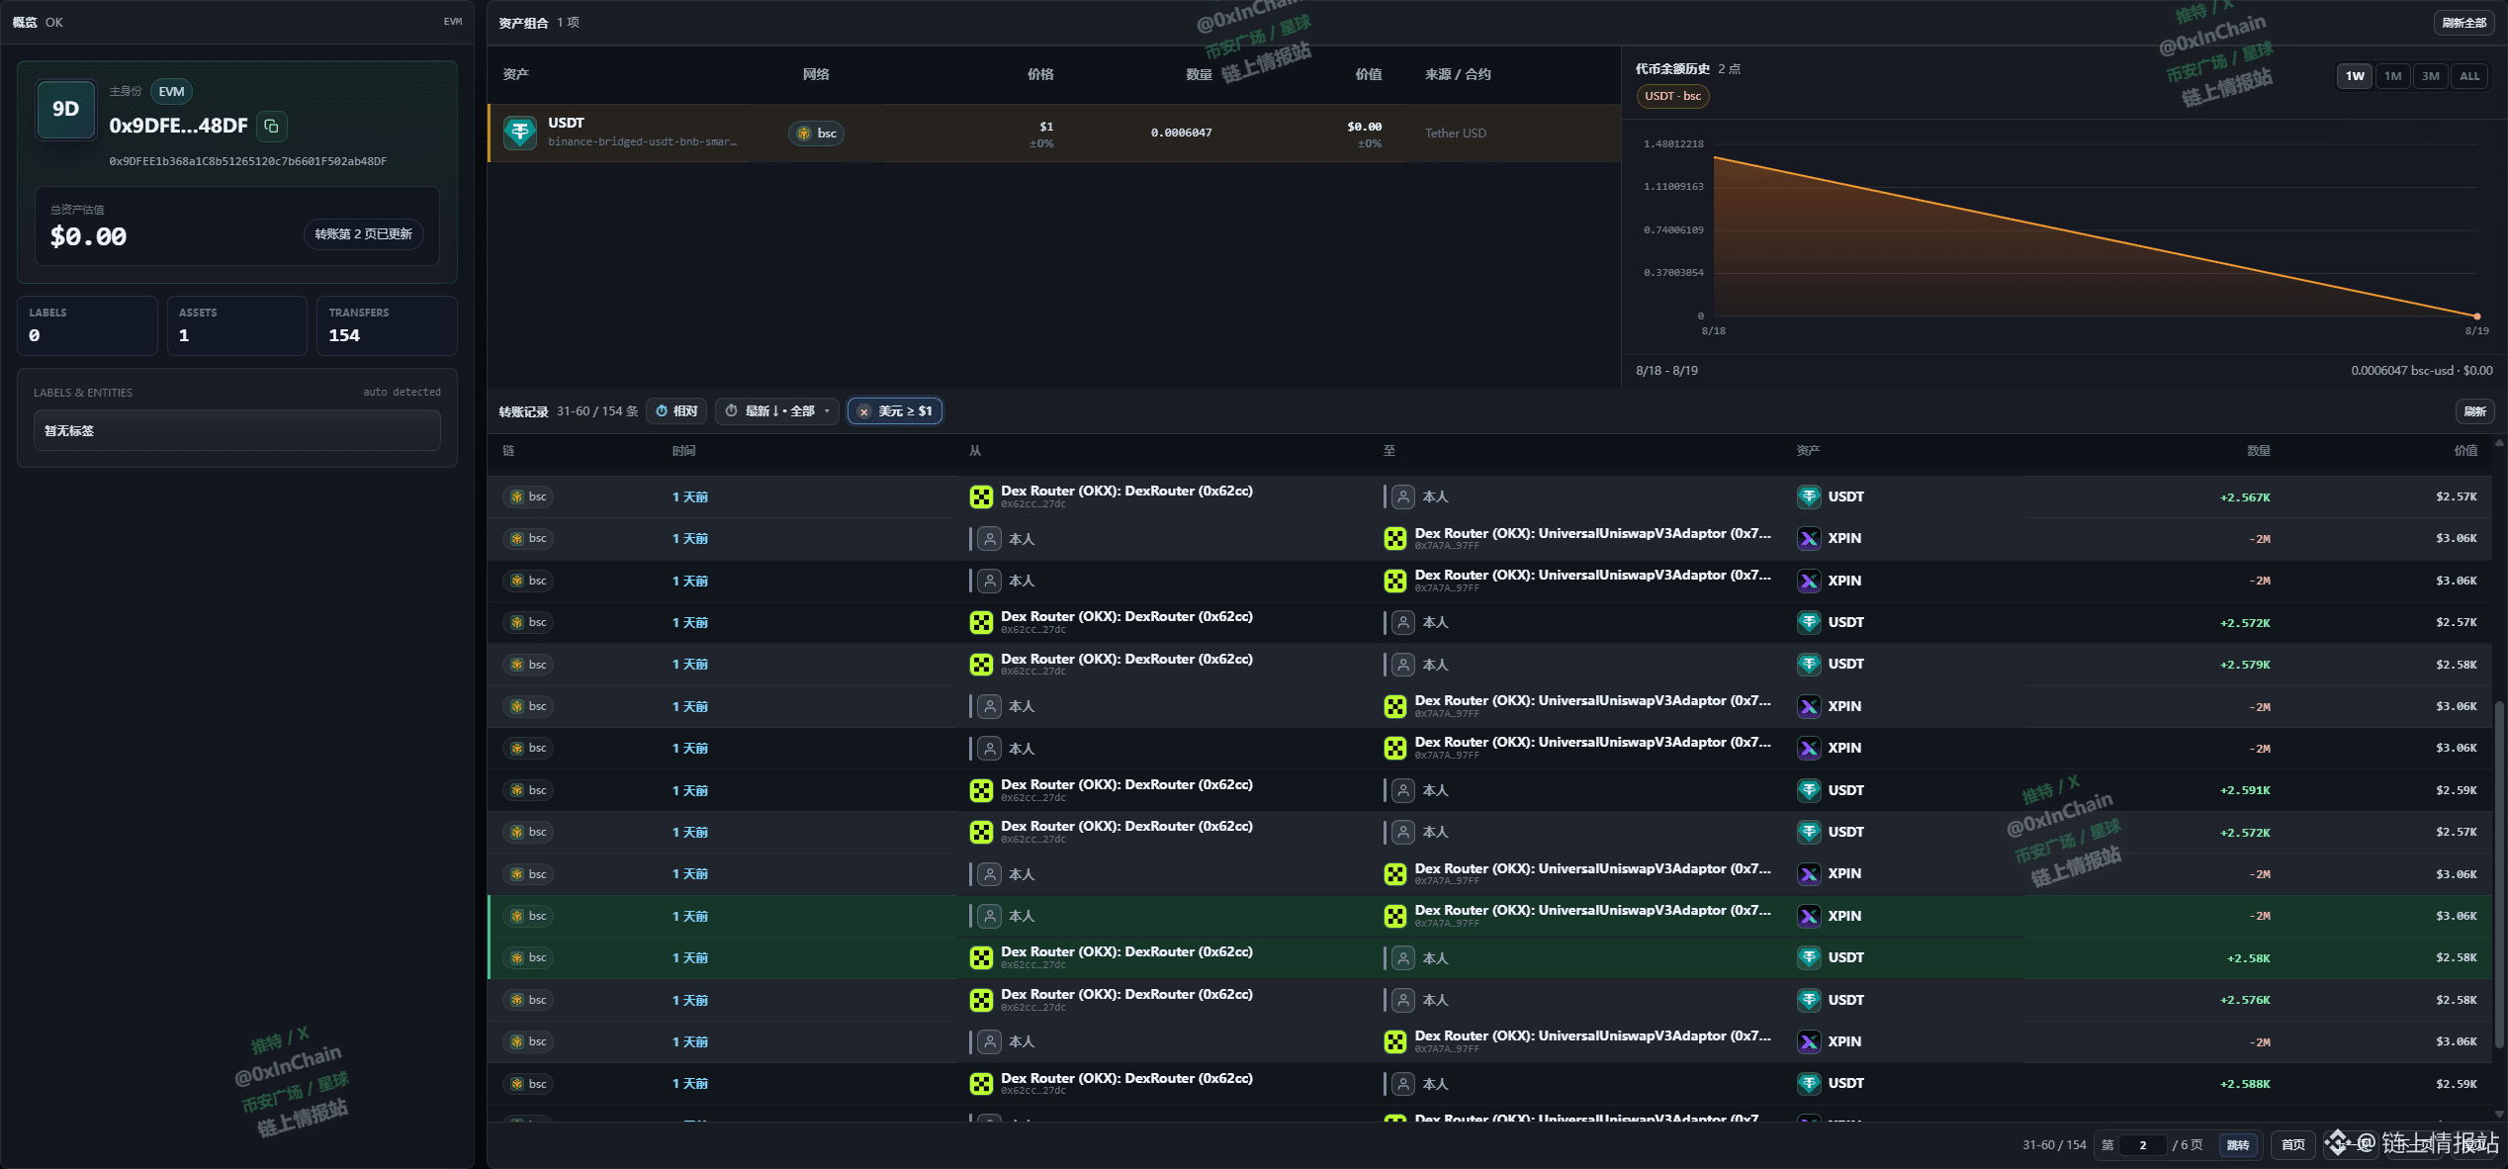Click the 9D avatar badge
Screen dimensions: 2508x1169
pyautogui.click(x=66, y=109)
